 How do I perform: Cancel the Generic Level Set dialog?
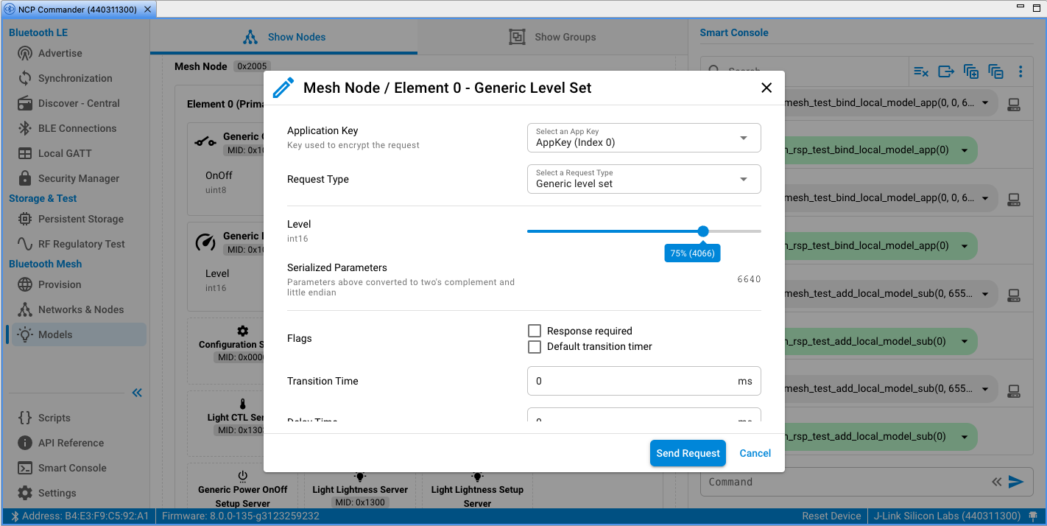point(755,453)
